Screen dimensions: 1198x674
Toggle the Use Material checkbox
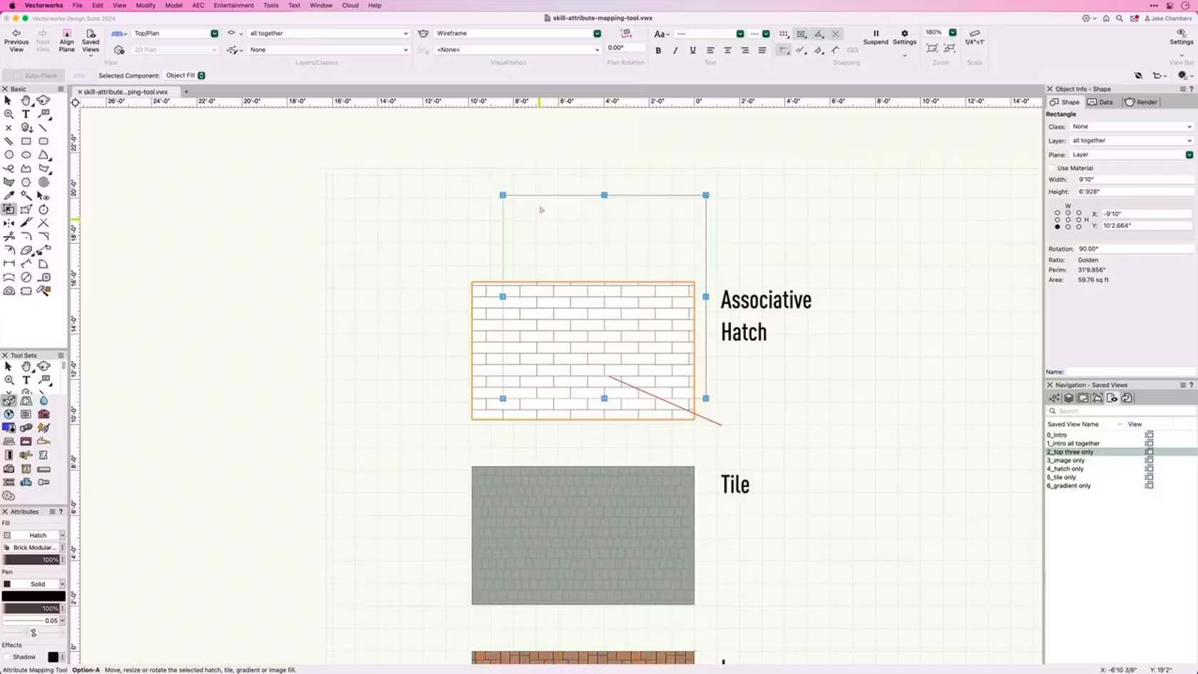coord(1053,168)
